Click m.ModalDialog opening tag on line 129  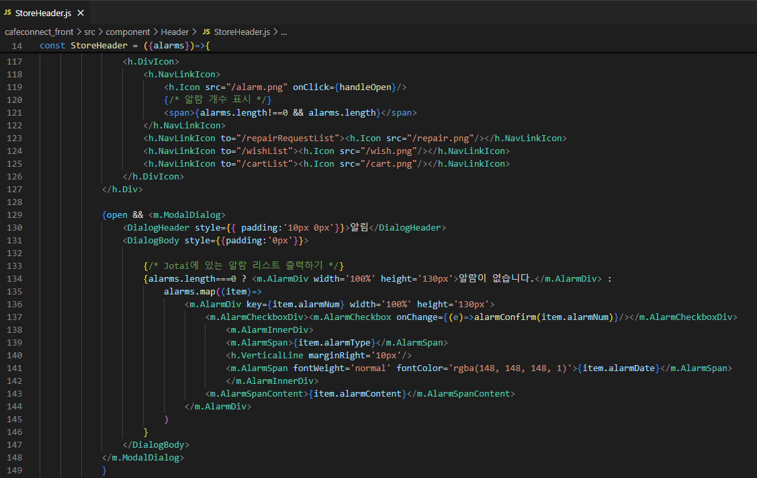(187, 215)
